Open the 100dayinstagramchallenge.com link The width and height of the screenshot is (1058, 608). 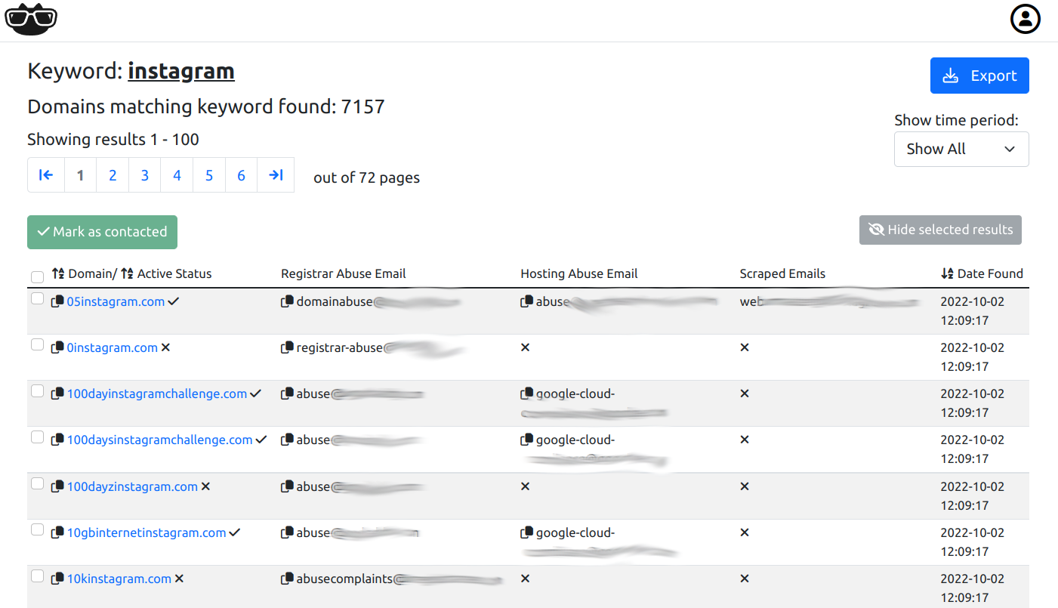point(157,394)
